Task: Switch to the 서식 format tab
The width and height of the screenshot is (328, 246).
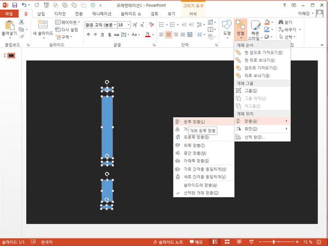Action: point(193,14)
